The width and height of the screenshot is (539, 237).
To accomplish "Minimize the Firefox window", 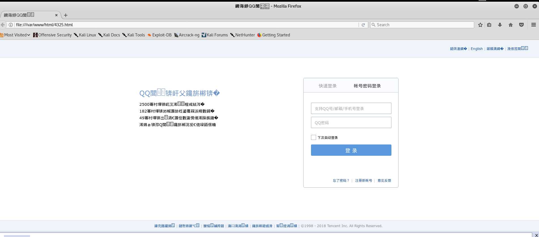I will pyautogui.click(x=517, y=6).
